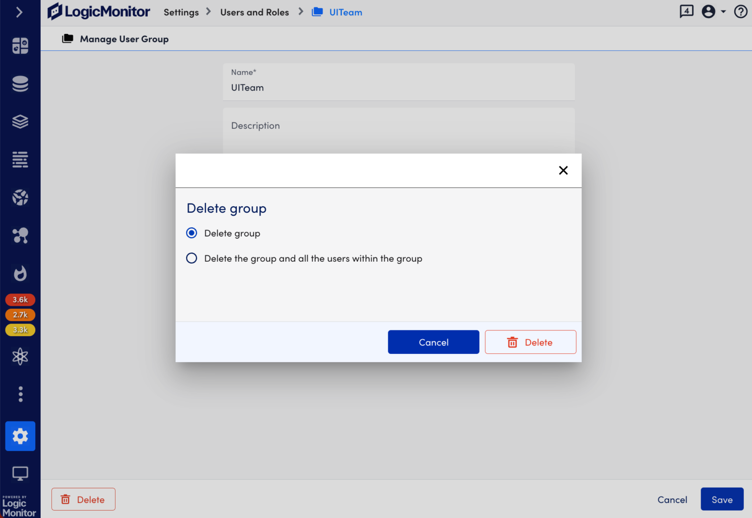Open the Dashboards section in the sidebar

coord(20,45)
